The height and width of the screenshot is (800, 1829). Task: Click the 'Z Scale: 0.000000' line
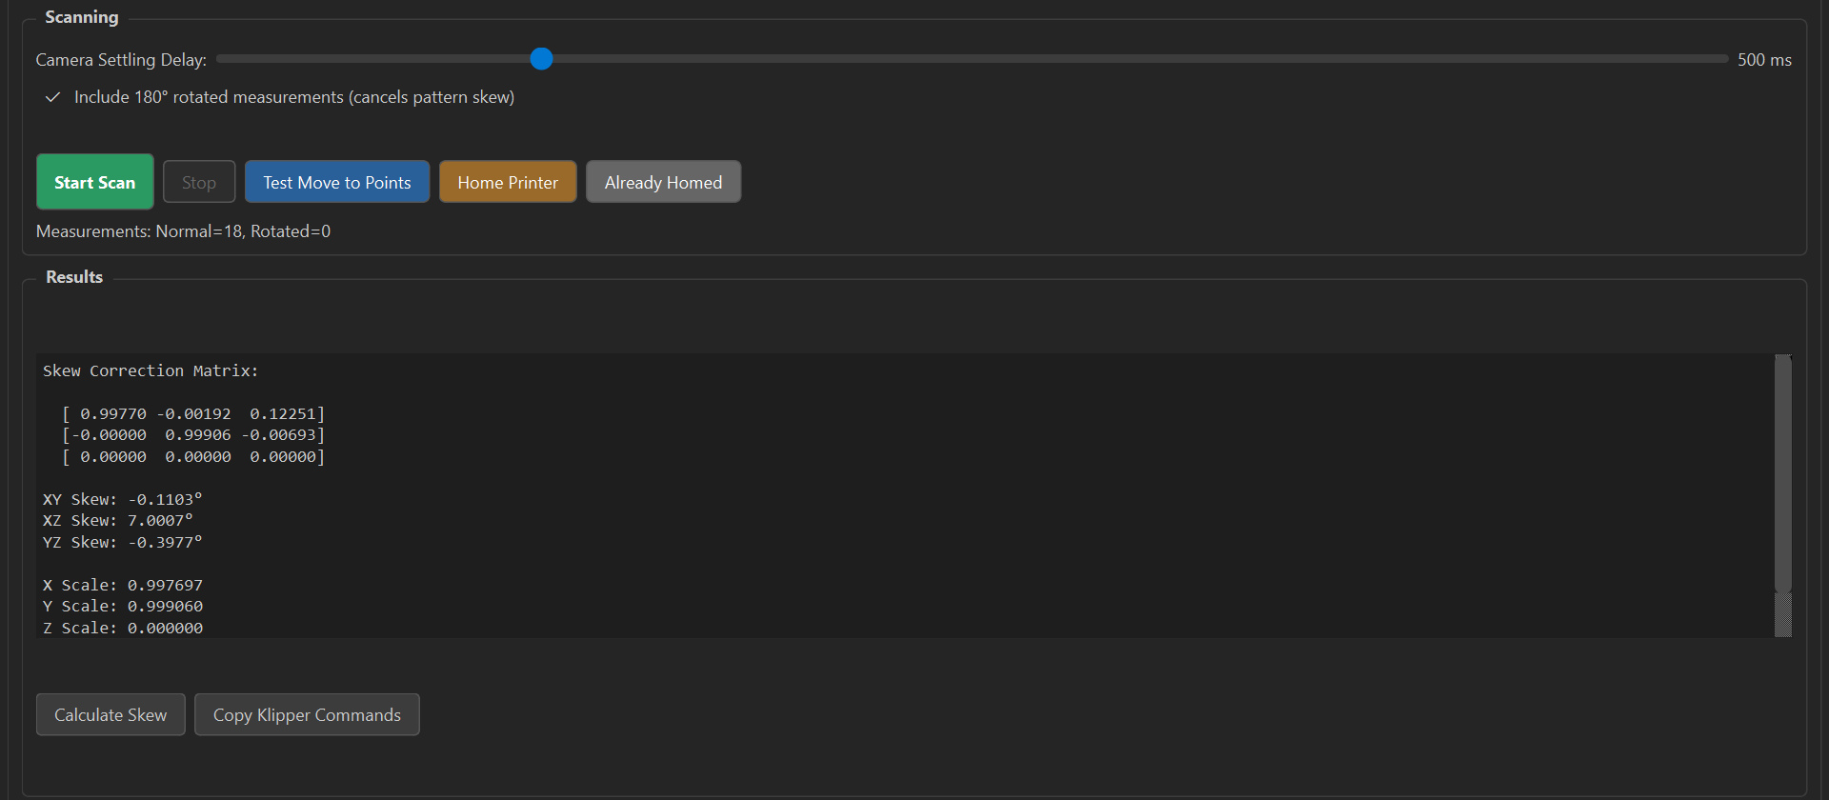coord(122,628)
